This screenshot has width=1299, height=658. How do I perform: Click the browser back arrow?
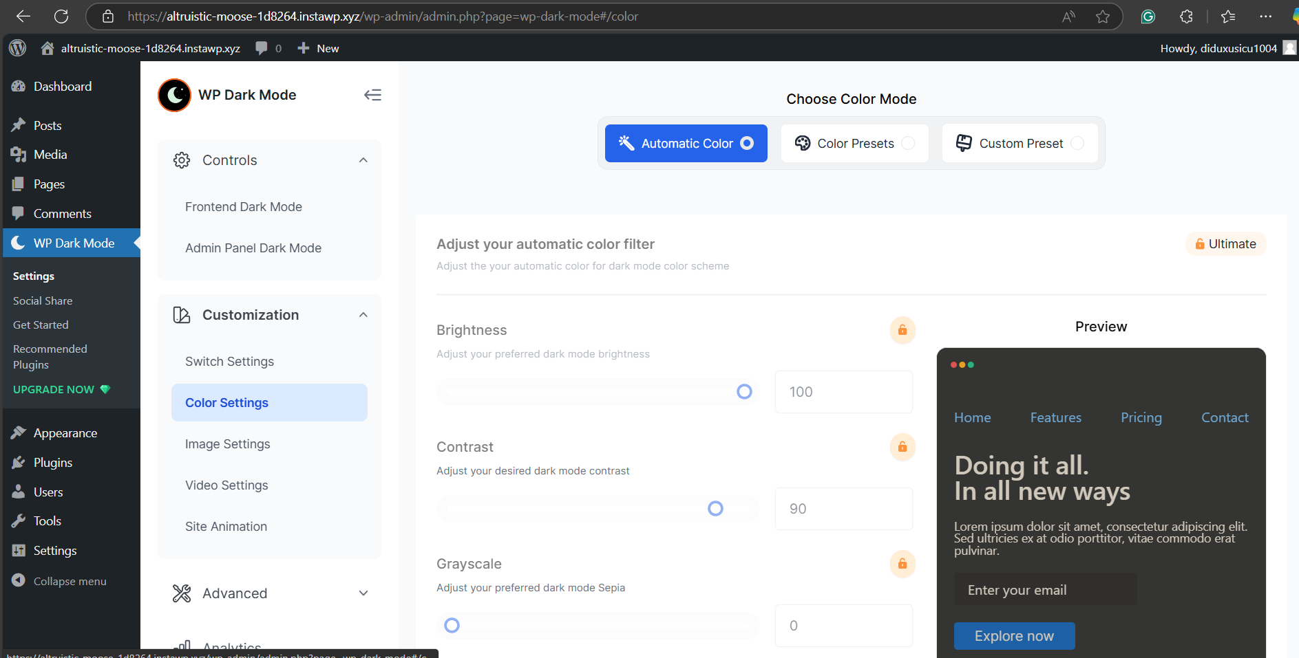(23, 17)
